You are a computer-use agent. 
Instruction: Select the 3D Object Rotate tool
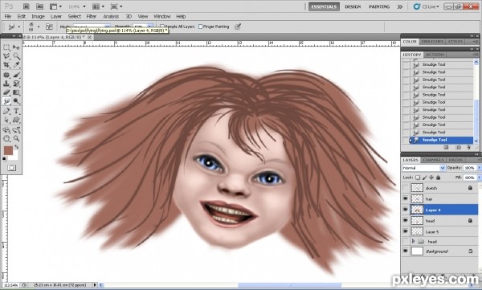[6, 130]
